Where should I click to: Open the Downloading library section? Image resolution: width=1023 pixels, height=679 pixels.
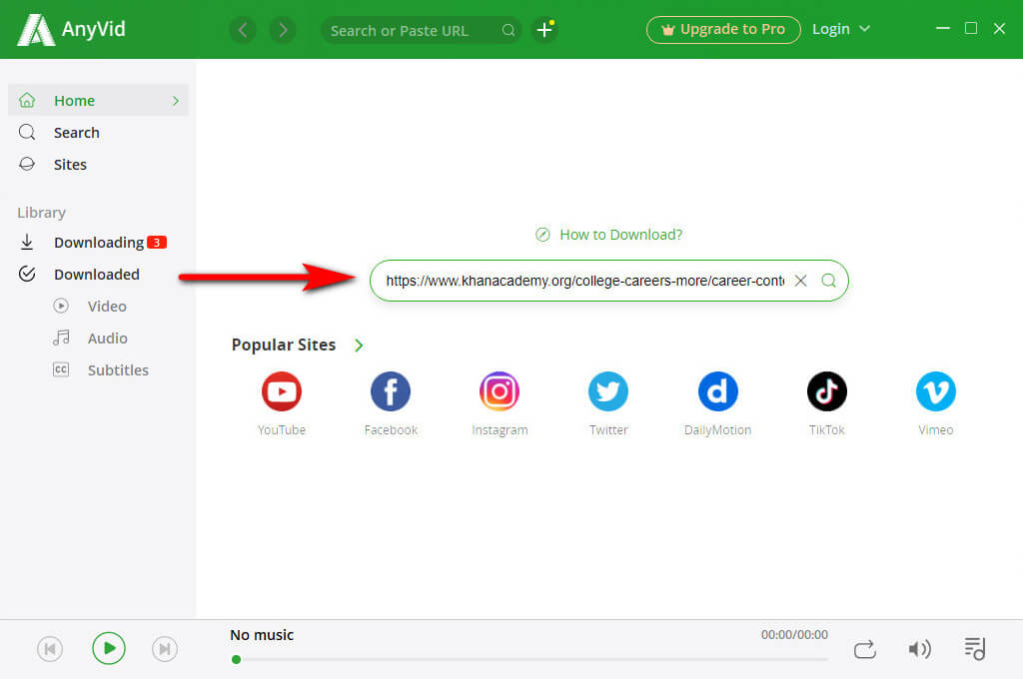click(98, 243)
